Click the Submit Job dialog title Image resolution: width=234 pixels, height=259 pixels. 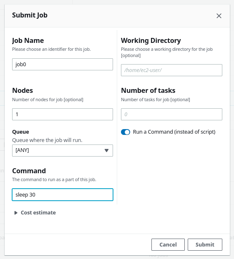[30, 15]
